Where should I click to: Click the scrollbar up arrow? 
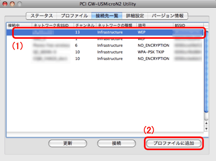click(x=206, y=123)
